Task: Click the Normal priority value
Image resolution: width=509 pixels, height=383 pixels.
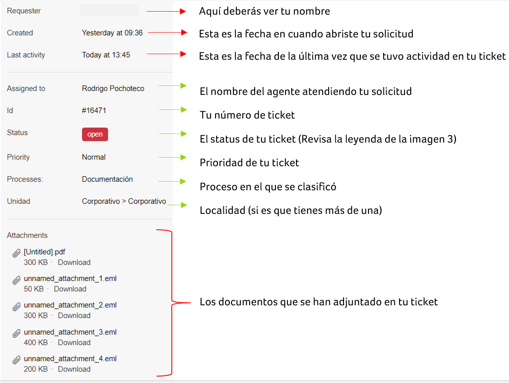Action: pyautogui.click(x=94, y=157)
